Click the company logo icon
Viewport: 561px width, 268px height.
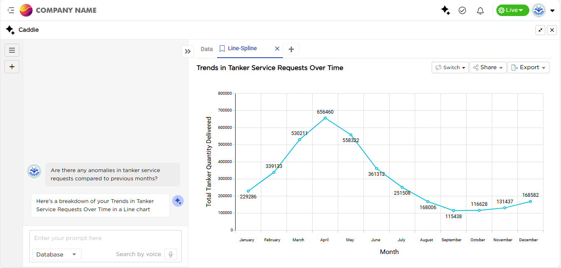click(x=26, y=10)
